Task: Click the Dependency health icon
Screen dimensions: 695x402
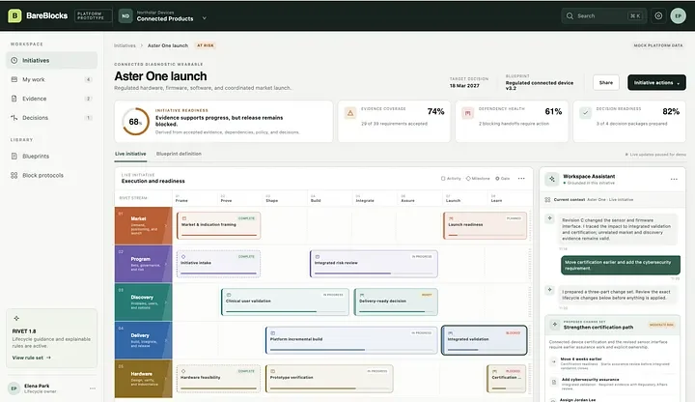Action: point(467,113)
